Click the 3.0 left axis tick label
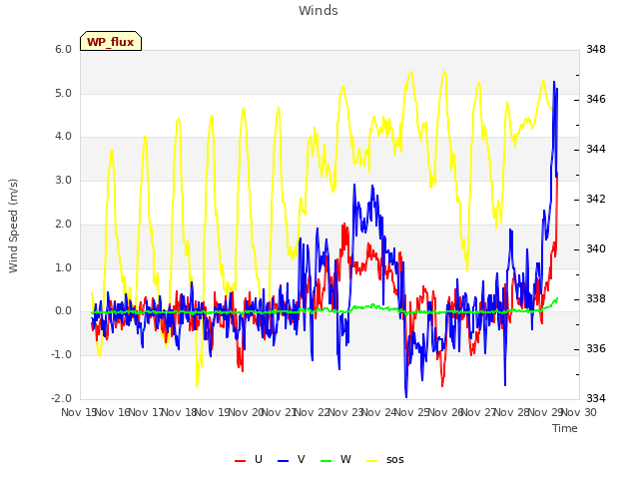The image size is (639, 479). coord(63,180)
